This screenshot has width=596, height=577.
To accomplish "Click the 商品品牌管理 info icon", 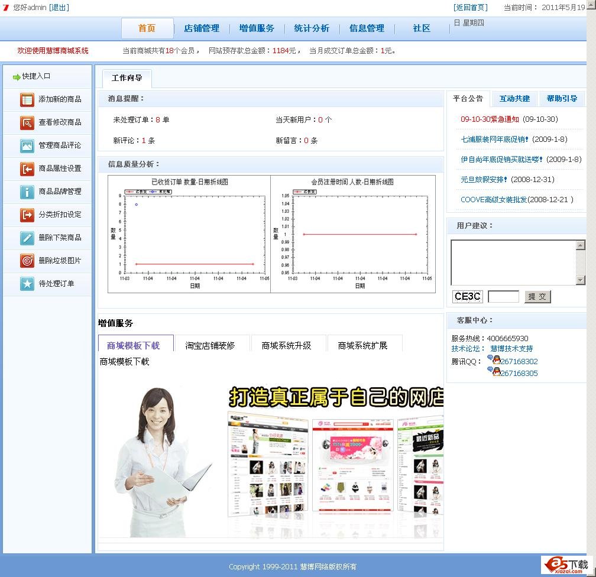I will pos(27,192).
